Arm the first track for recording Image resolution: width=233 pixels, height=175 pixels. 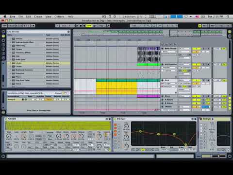click(208, 49)
